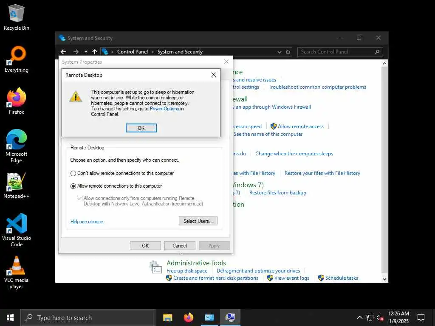The image size is (435, 326).
Task: Go forward in the Control Panel window
Action: [76, 52]
